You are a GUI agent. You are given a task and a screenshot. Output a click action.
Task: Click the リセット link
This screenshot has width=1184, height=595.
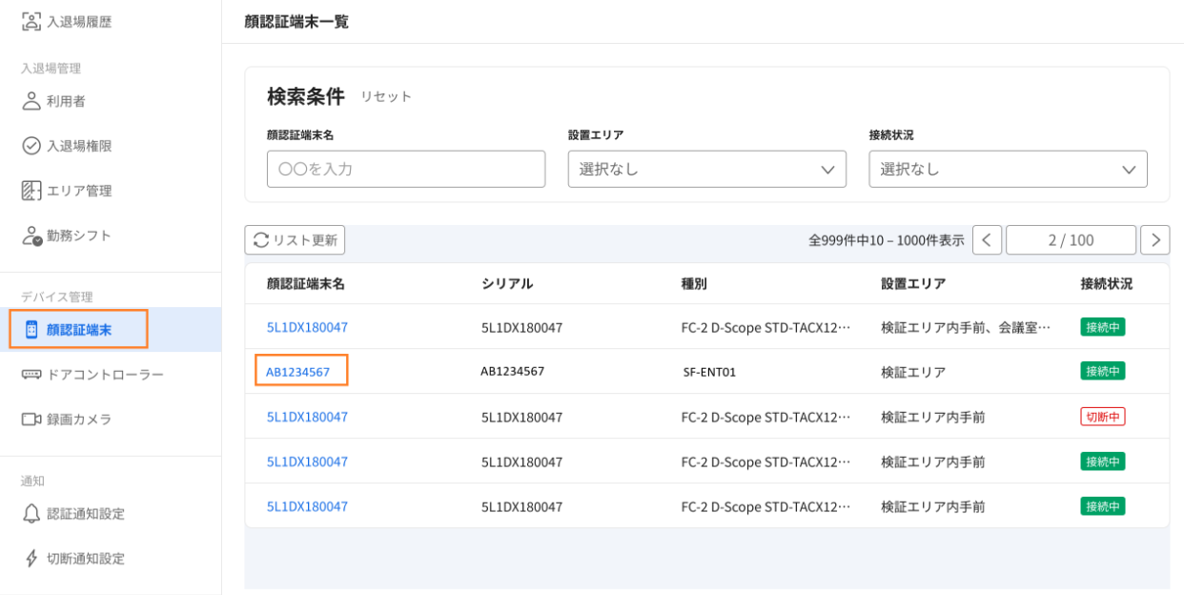tap(386, 96)
